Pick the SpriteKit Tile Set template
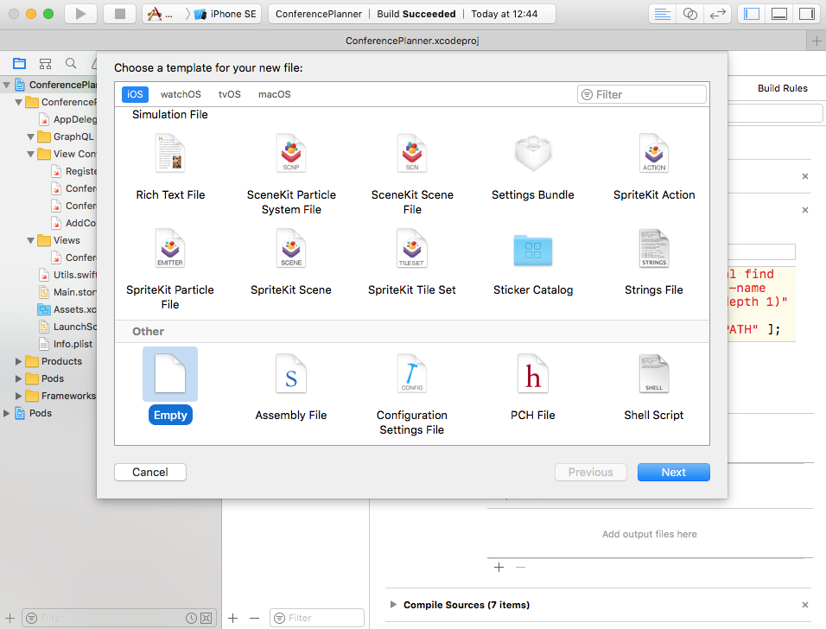This screenshot has height=629, width=826. pyautogui.click(x=412, y=263)
